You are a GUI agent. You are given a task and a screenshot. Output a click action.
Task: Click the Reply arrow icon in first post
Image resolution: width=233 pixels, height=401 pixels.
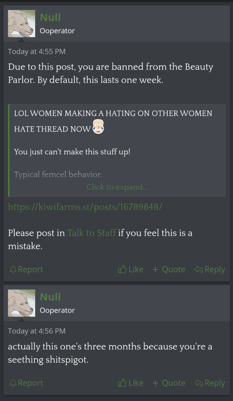[x=198, y=269]
